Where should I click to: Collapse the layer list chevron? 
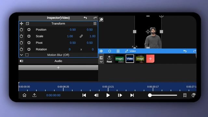coord(101,62)
